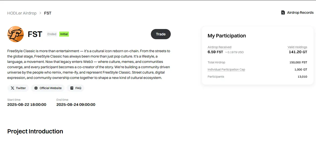Open Airdrop Records page
The height and width of the screenshot is (141, 316).
click(x=297, y=12)
